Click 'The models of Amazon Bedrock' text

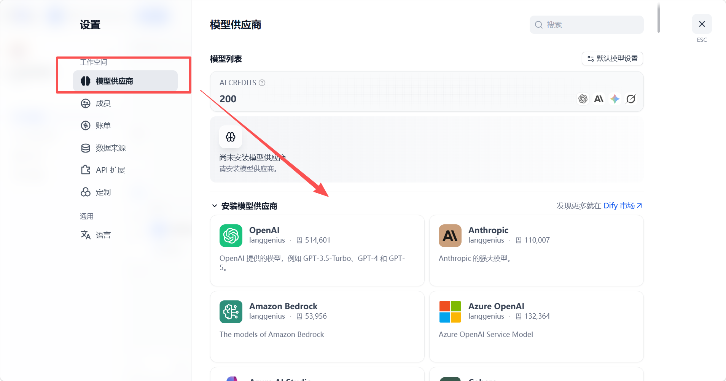[272, 334]
